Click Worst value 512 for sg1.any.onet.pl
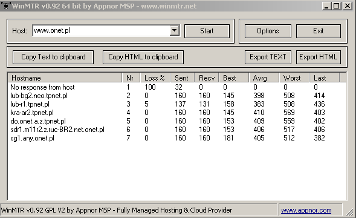This screenshot has width=356, height=218. (289, 138)
